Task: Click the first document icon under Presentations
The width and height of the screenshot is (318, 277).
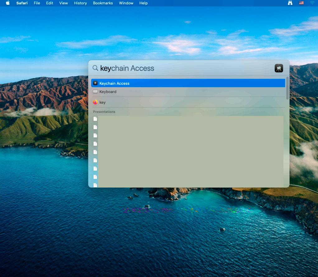Action: tap(95, 119)
